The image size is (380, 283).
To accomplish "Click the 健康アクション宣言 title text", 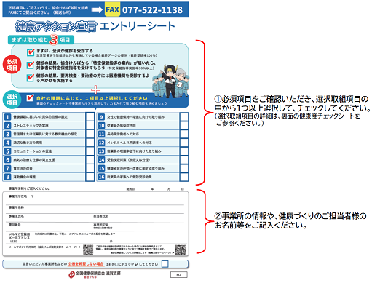I will 56,26.
